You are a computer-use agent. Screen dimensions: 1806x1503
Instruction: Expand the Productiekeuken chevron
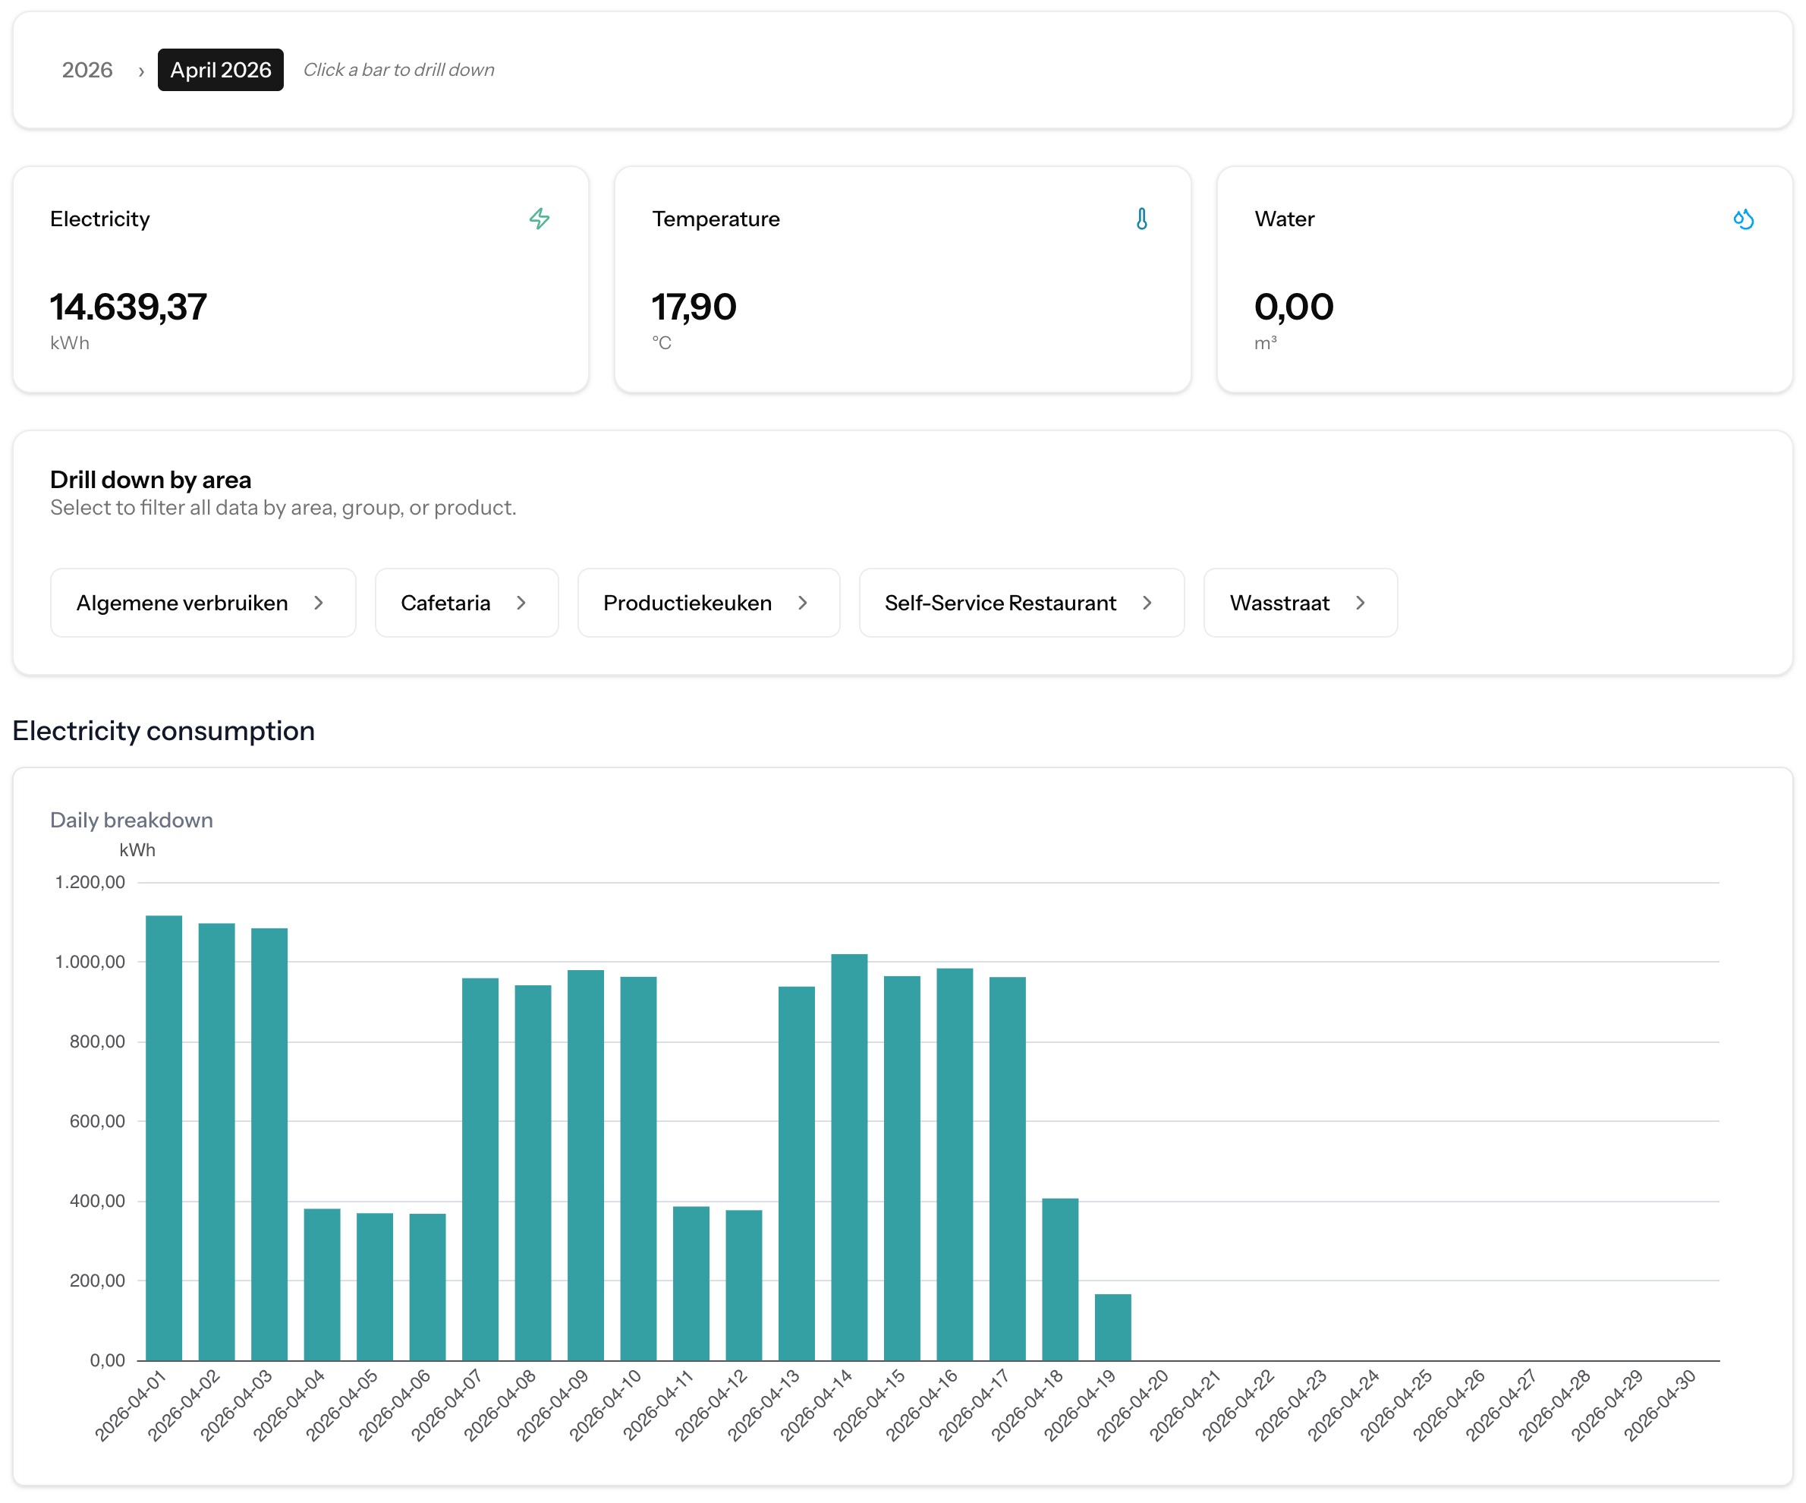click(x=802, y=603)
